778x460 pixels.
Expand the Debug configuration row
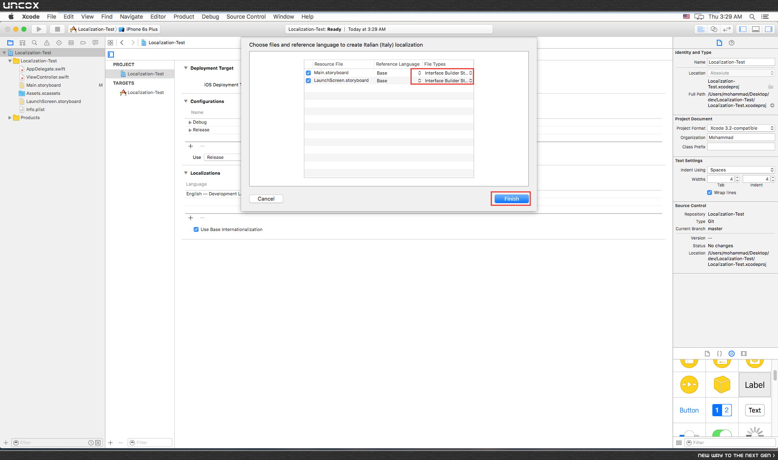[190, 122]
